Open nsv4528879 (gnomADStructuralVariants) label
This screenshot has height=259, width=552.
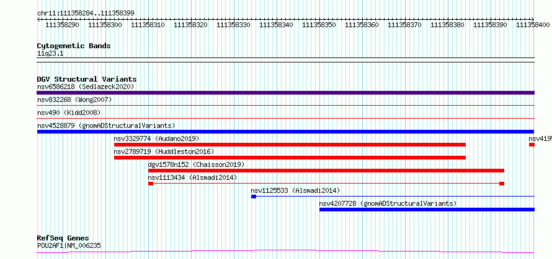[x=106, y=125]
